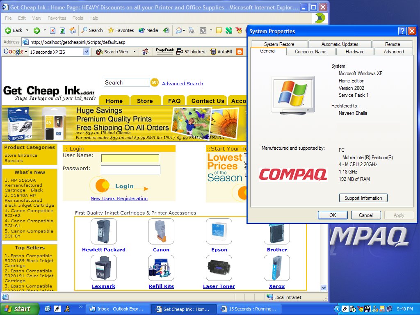Viewport: 420px width, 315px height.
Task: Click the Hewlett Packard cartridge thumbnail
Action: tap(104, 231)
